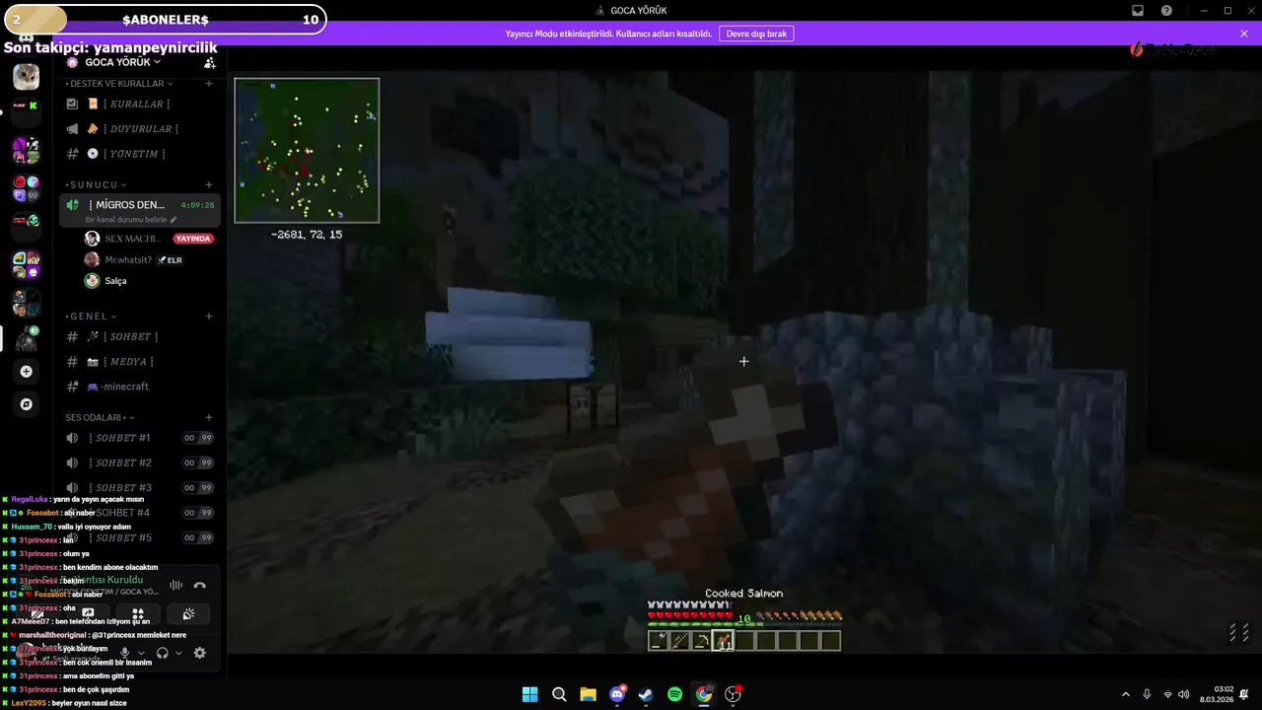Click Salça's avatar in the voice channel
The height and width of the screenshot is (710, 1262).
click(92, 281)
